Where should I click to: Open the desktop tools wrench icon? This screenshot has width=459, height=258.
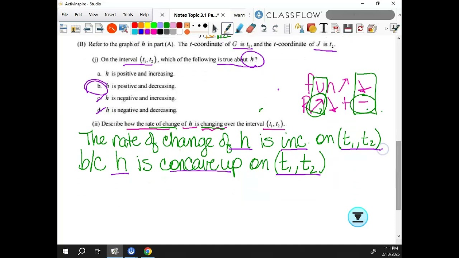pyautogui.click(x=124, y=28)
